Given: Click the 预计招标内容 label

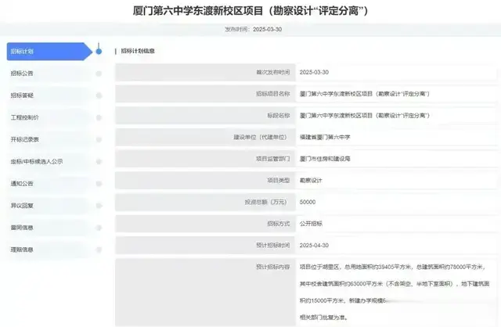Looking at the screenshot, I should click(x=273, y=267).
